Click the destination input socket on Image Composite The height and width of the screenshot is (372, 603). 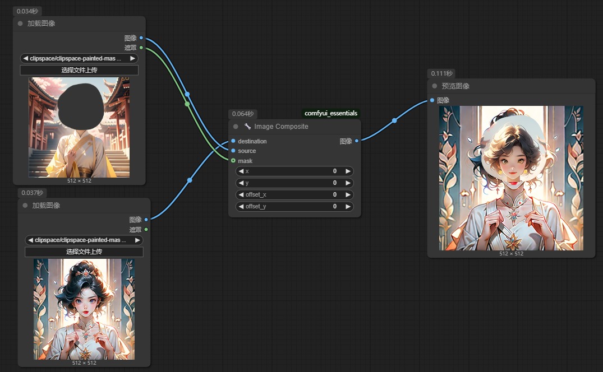[233, 141]
